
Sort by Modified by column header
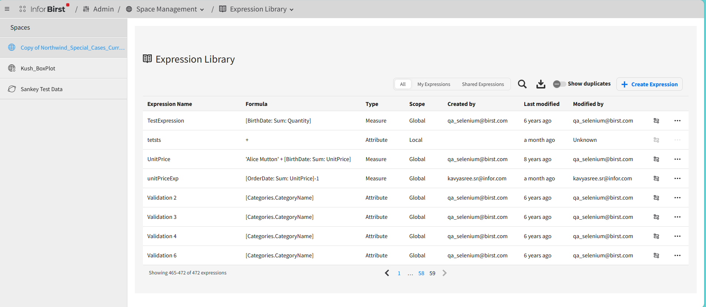point(588,104)
